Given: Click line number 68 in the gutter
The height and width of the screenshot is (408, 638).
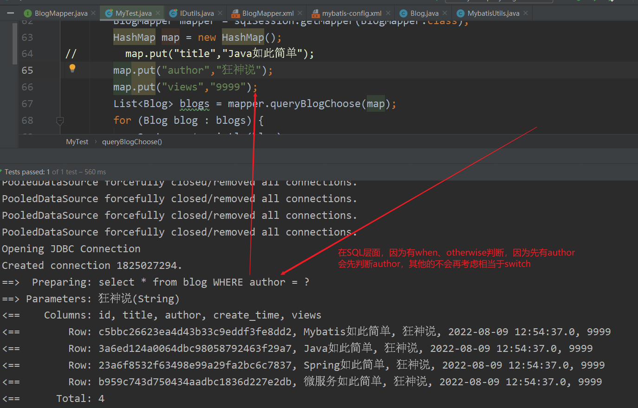Looking at the screenshot, I should 27,121.
